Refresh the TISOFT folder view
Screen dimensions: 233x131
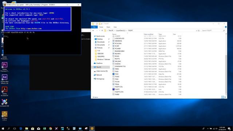point(199,31)
